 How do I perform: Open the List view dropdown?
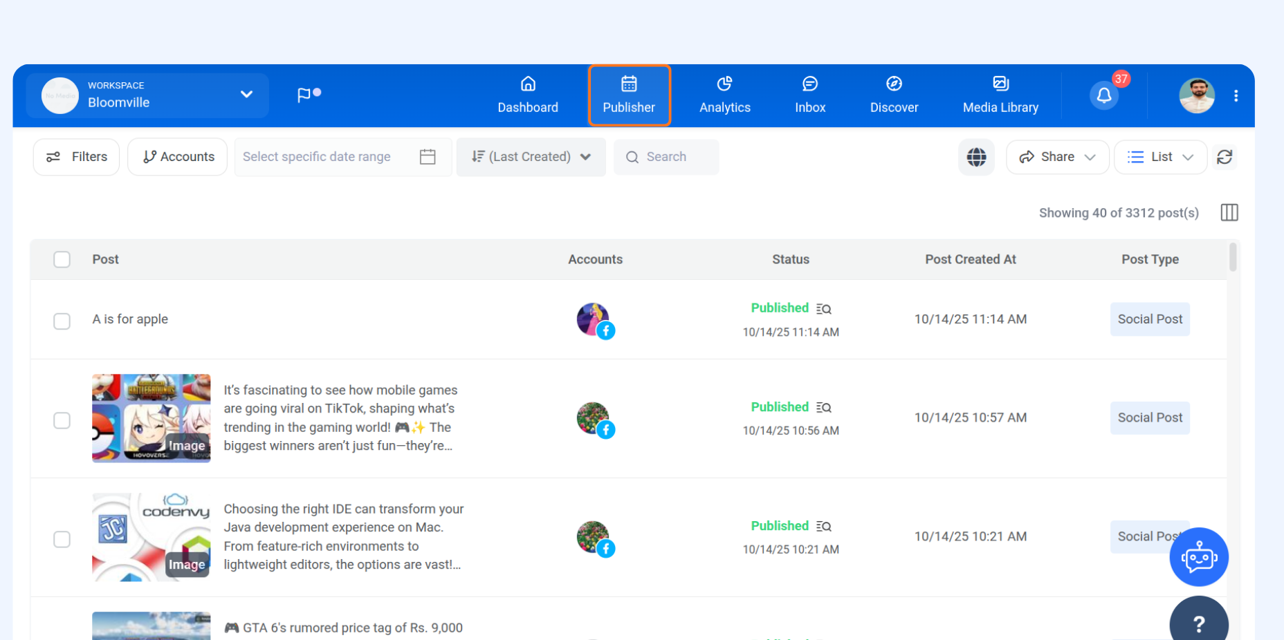click(1160, 157)
